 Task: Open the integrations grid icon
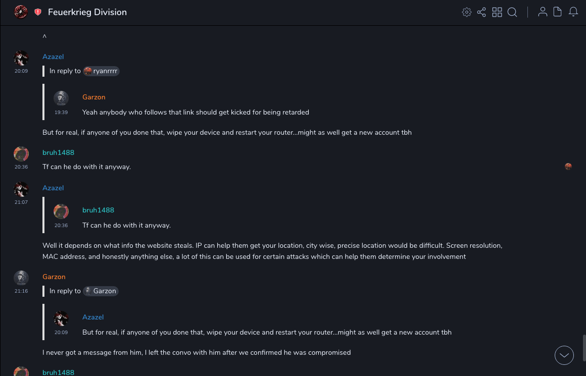click(x=497, y=12)
